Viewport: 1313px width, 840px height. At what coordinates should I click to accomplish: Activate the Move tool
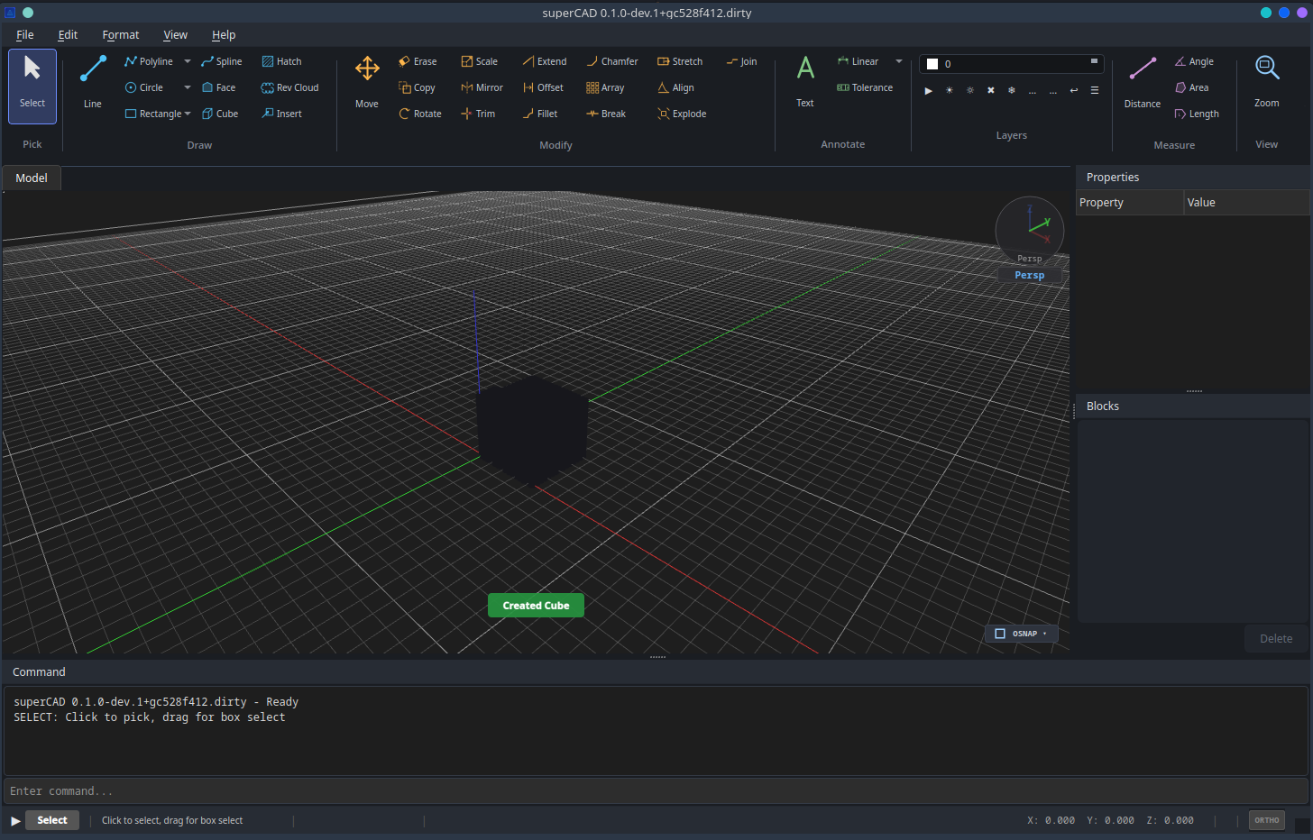[x=367, y=81]
